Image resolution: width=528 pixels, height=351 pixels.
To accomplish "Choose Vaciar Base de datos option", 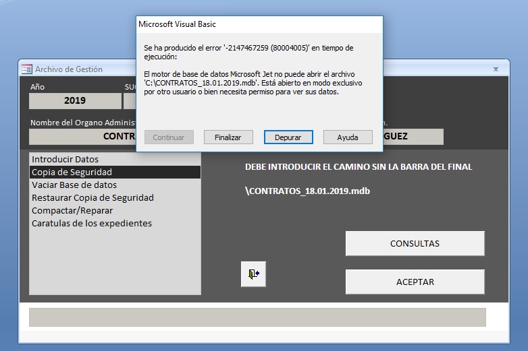I will click(115, 185).
